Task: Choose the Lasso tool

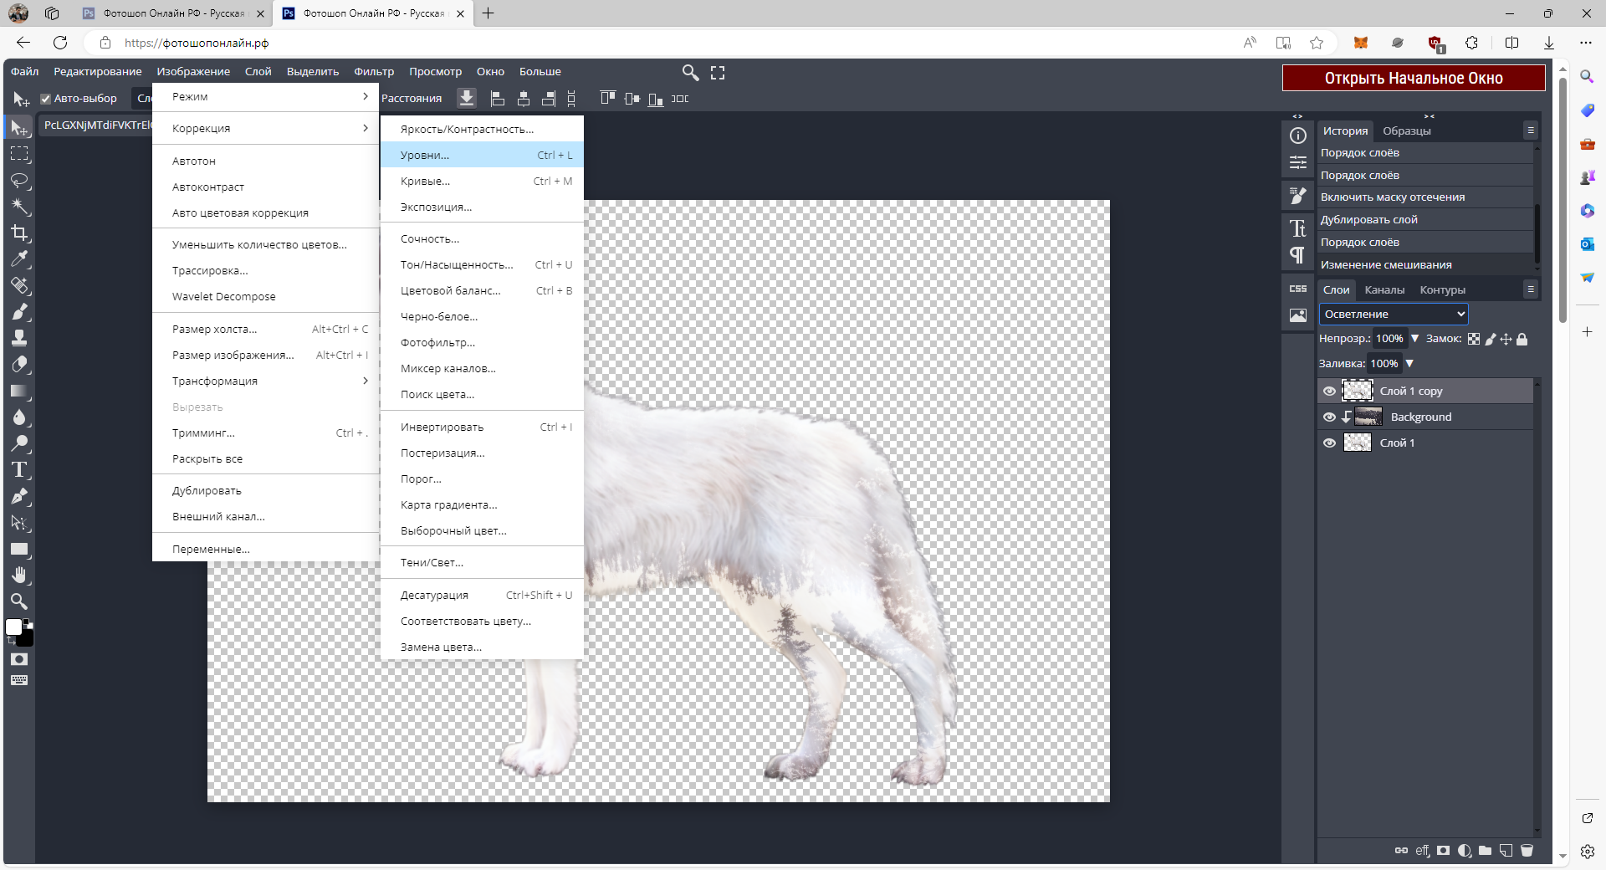Action: [x=19, y=181]
